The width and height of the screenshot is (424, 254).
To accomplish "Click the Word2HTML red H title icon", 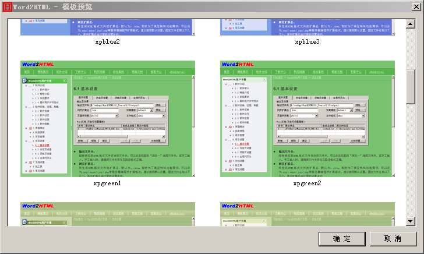I will tap(8, 7).
